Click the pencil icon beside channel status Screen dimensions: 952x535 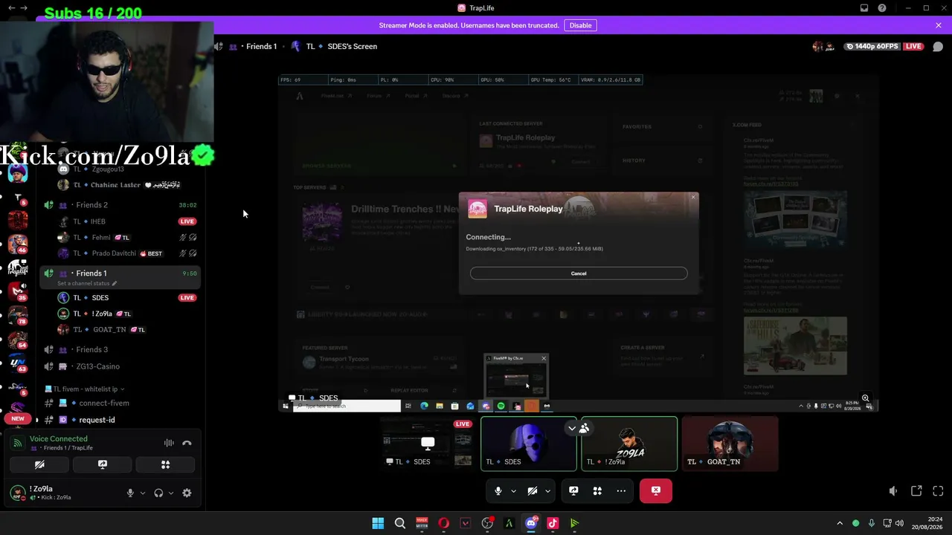coord(115,284)
